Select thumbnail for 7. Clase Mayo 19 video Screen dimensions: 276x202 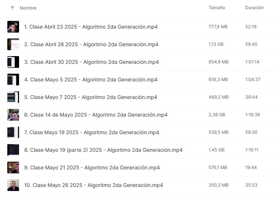pos(13,132)
